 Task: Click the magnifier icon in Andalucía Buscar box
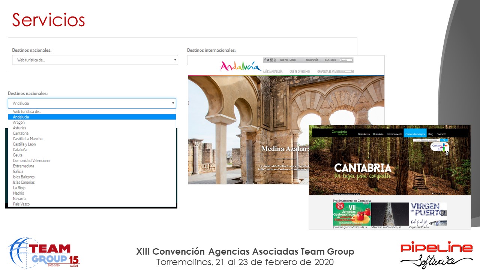352,71
